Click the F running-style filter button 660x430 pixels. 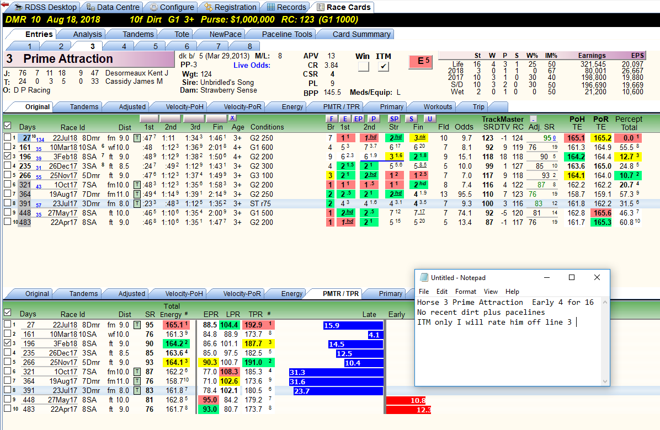click(332, 119)
